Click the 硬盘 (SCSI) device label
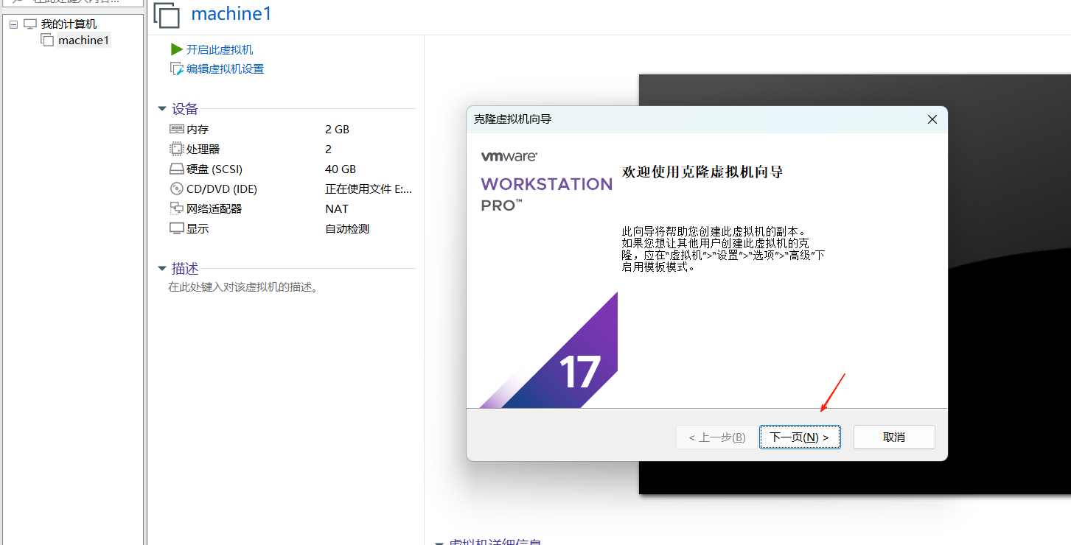 tap(214, 169)
